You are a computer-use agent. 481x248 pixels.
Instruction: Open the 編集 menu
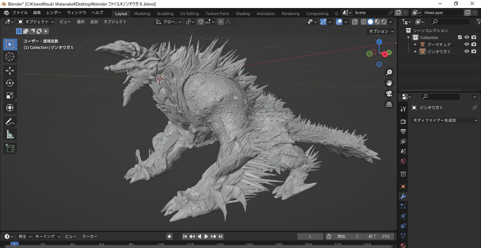[x=37, y=13]
